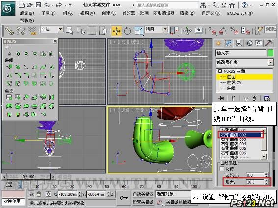This screenshot has width=278, height=208.
Task: Open the Help question mark dropdown arrow
Action: [x=251, y=5]
